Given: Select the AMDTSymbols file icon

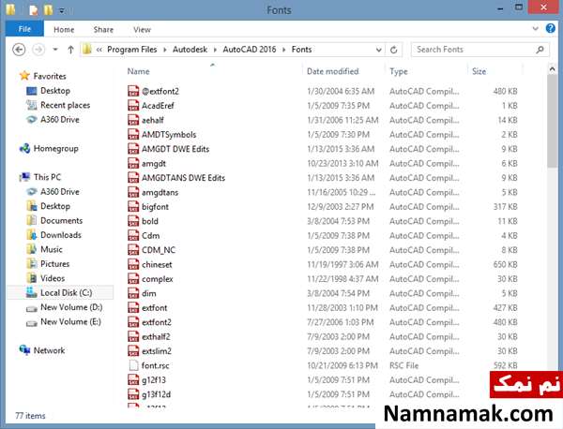Looking at the screenshot, I should (x=133, y=134).
